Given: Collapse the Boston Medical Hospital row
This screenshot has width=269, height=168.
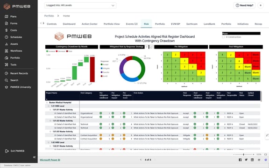Looking at the screenshot, I should click(47, 103).
